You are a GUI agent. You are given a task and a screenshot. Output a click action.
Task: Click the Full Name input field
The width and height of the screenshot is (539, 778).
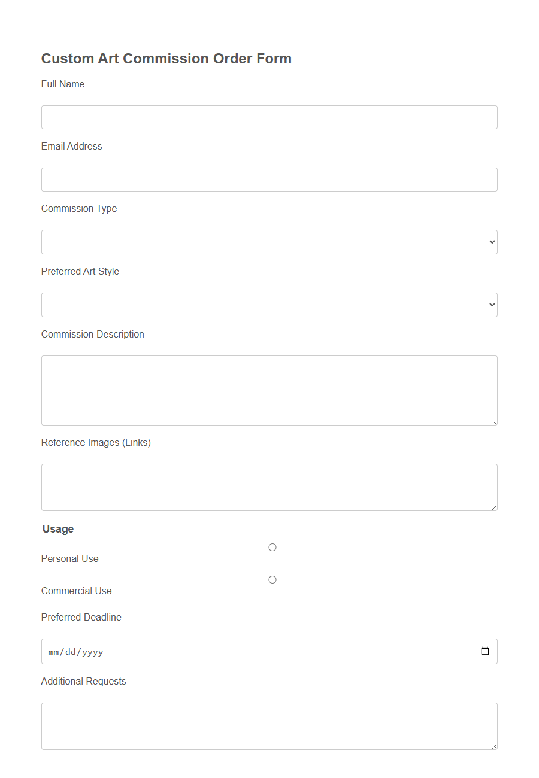[x=269, y=117]
